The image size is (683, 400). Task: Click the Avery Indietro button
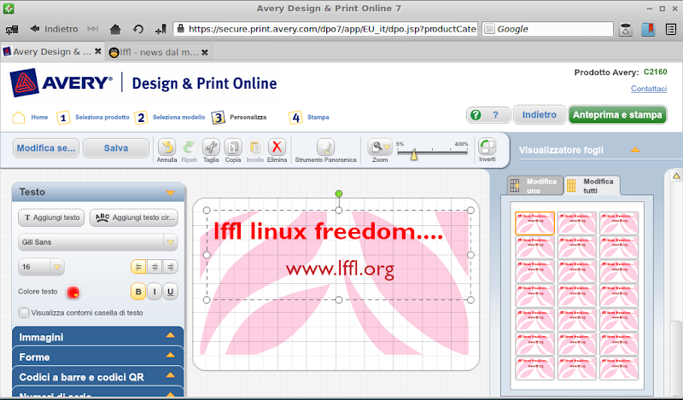pos(540,115)
